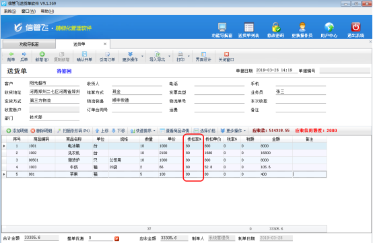
Task: Click the red icon beside 整单优惠
Action: click(116, 238)
